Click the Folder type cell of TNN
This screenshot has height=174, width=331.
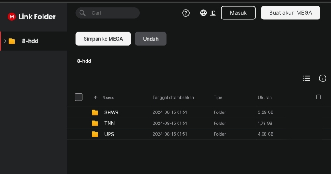click(x=220, y=123)
